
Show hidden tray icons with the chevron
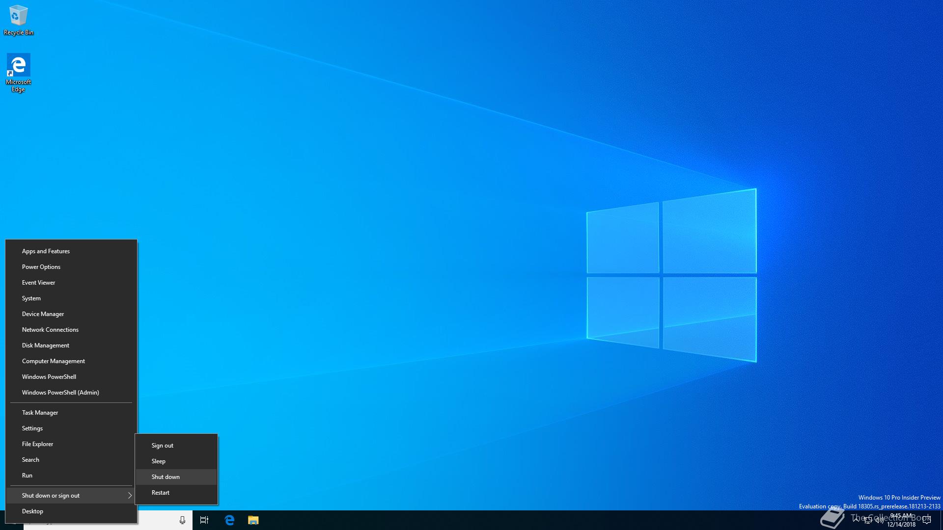(856, 520)
